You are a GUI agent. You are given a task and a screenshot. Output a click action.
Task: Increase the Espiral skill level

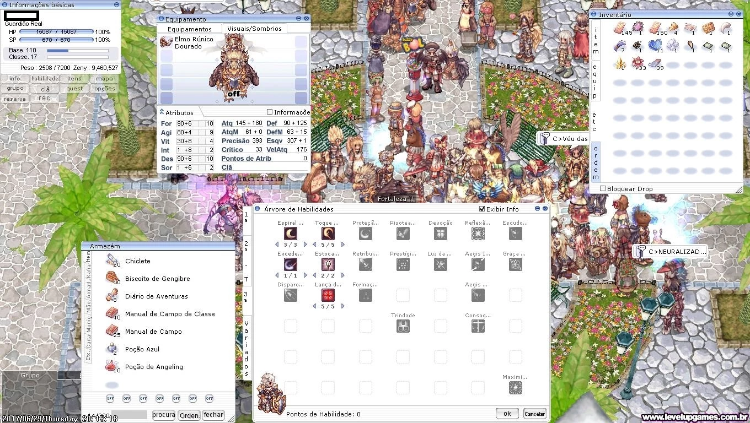(305, 245)
